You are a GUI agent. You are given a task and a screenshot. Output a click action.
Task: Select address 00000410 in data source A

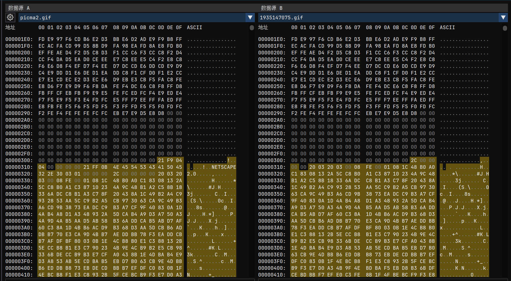click(19, 275)
